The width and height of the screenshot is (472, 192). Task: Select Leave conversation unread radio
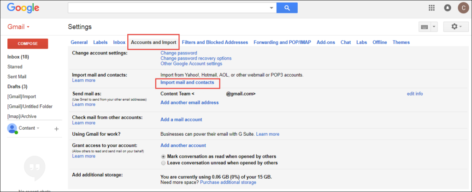coord(163,163)
